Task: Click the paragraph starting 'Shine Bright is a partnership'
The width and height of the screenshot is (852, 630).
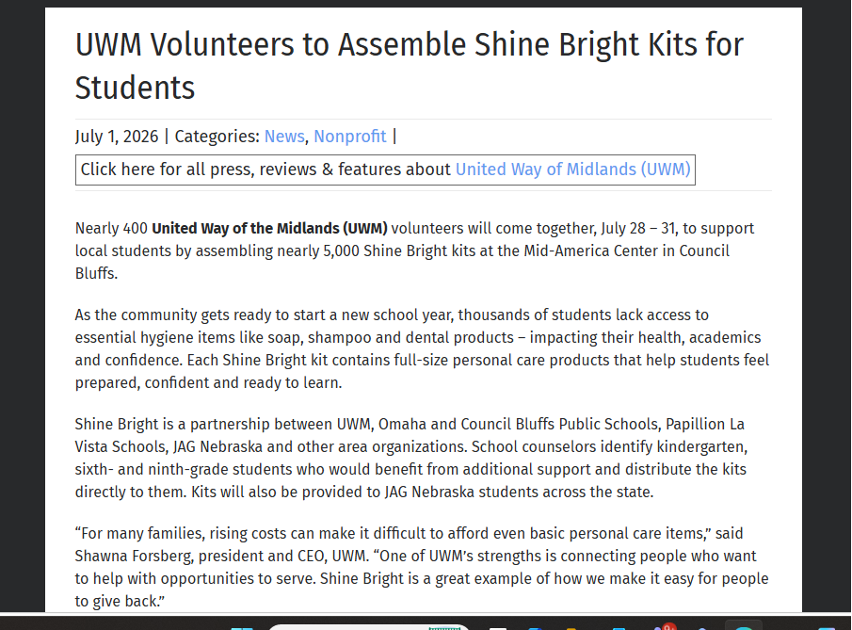Action: click(411, 458)
